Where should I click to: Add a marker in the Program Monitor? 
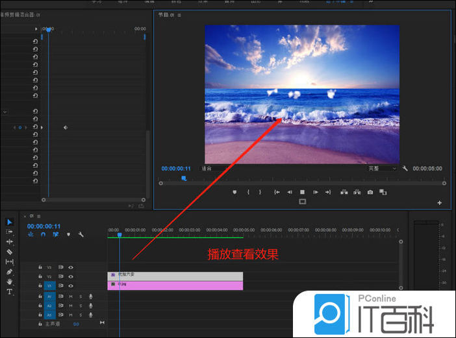(x=235, y=192)
